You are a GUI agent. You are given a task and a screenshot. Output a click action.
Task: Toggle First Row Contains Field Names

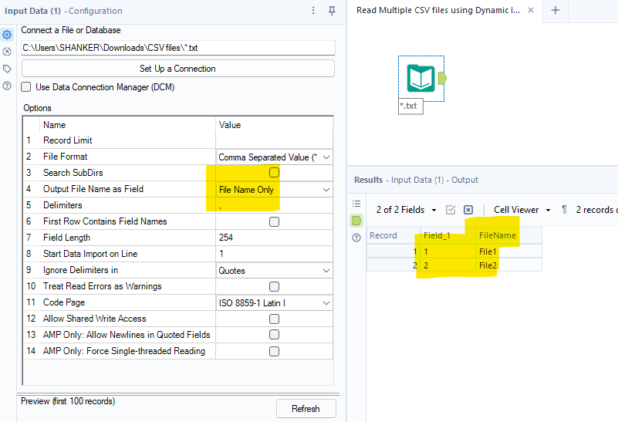click(x=274, y=221)
